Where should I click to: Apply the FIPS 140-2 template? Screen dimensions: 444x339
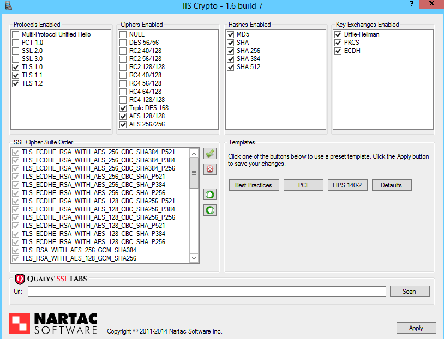[347, 185]
